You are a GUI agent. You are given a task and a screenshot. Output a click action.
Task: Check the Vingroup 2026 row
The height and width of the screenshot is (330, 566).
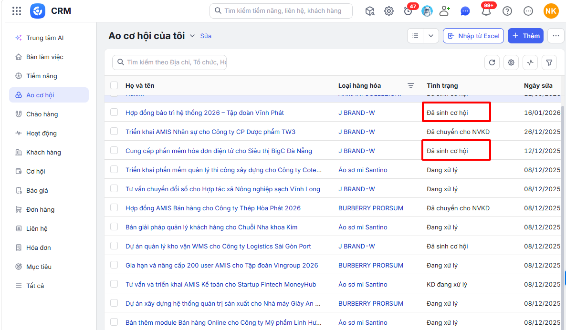point(114,265)
